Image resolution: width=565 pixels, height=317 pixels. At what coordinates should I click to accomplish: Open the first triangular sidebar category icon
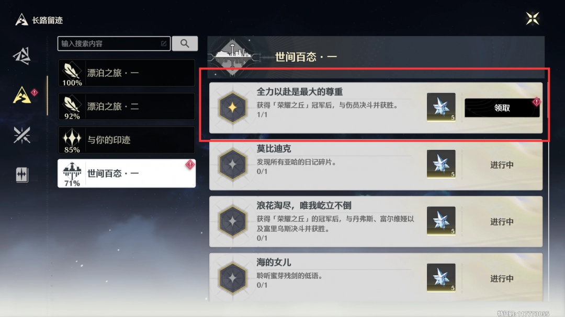(22, 56)
